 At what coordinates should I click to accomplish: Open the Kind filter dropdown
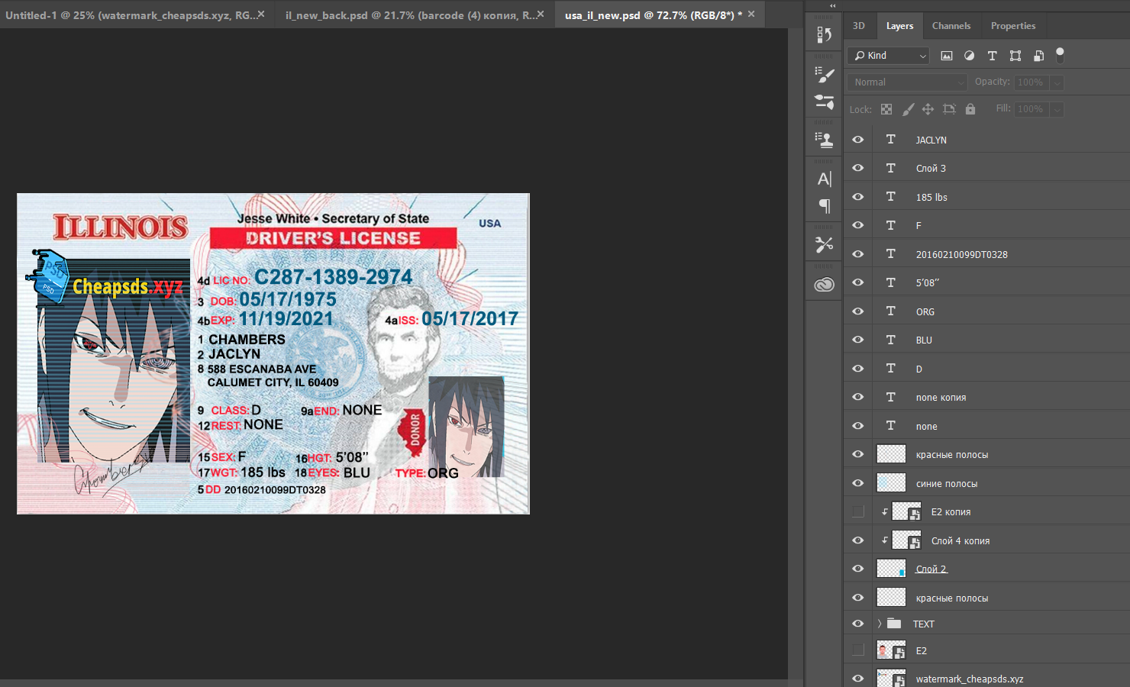888,56
